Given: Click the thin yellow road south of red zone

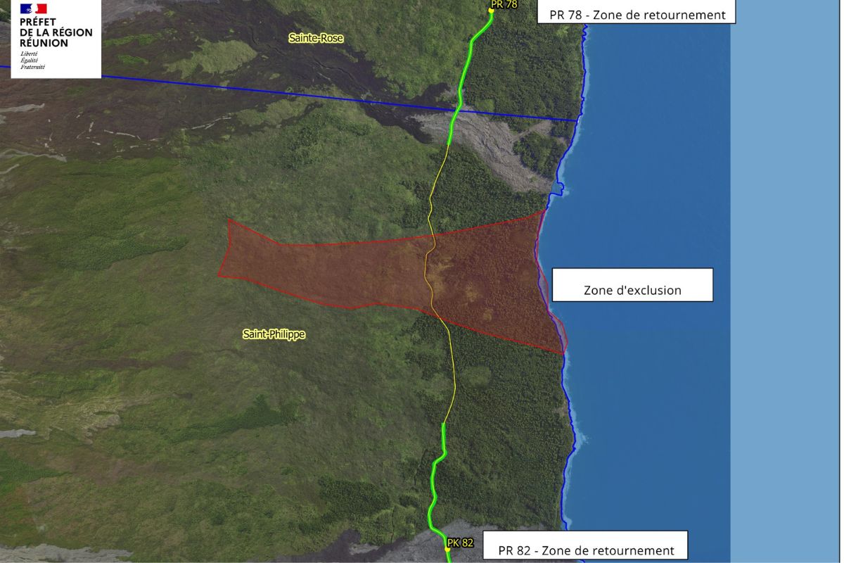Looking at the screenshot, I should coord(453,380).
